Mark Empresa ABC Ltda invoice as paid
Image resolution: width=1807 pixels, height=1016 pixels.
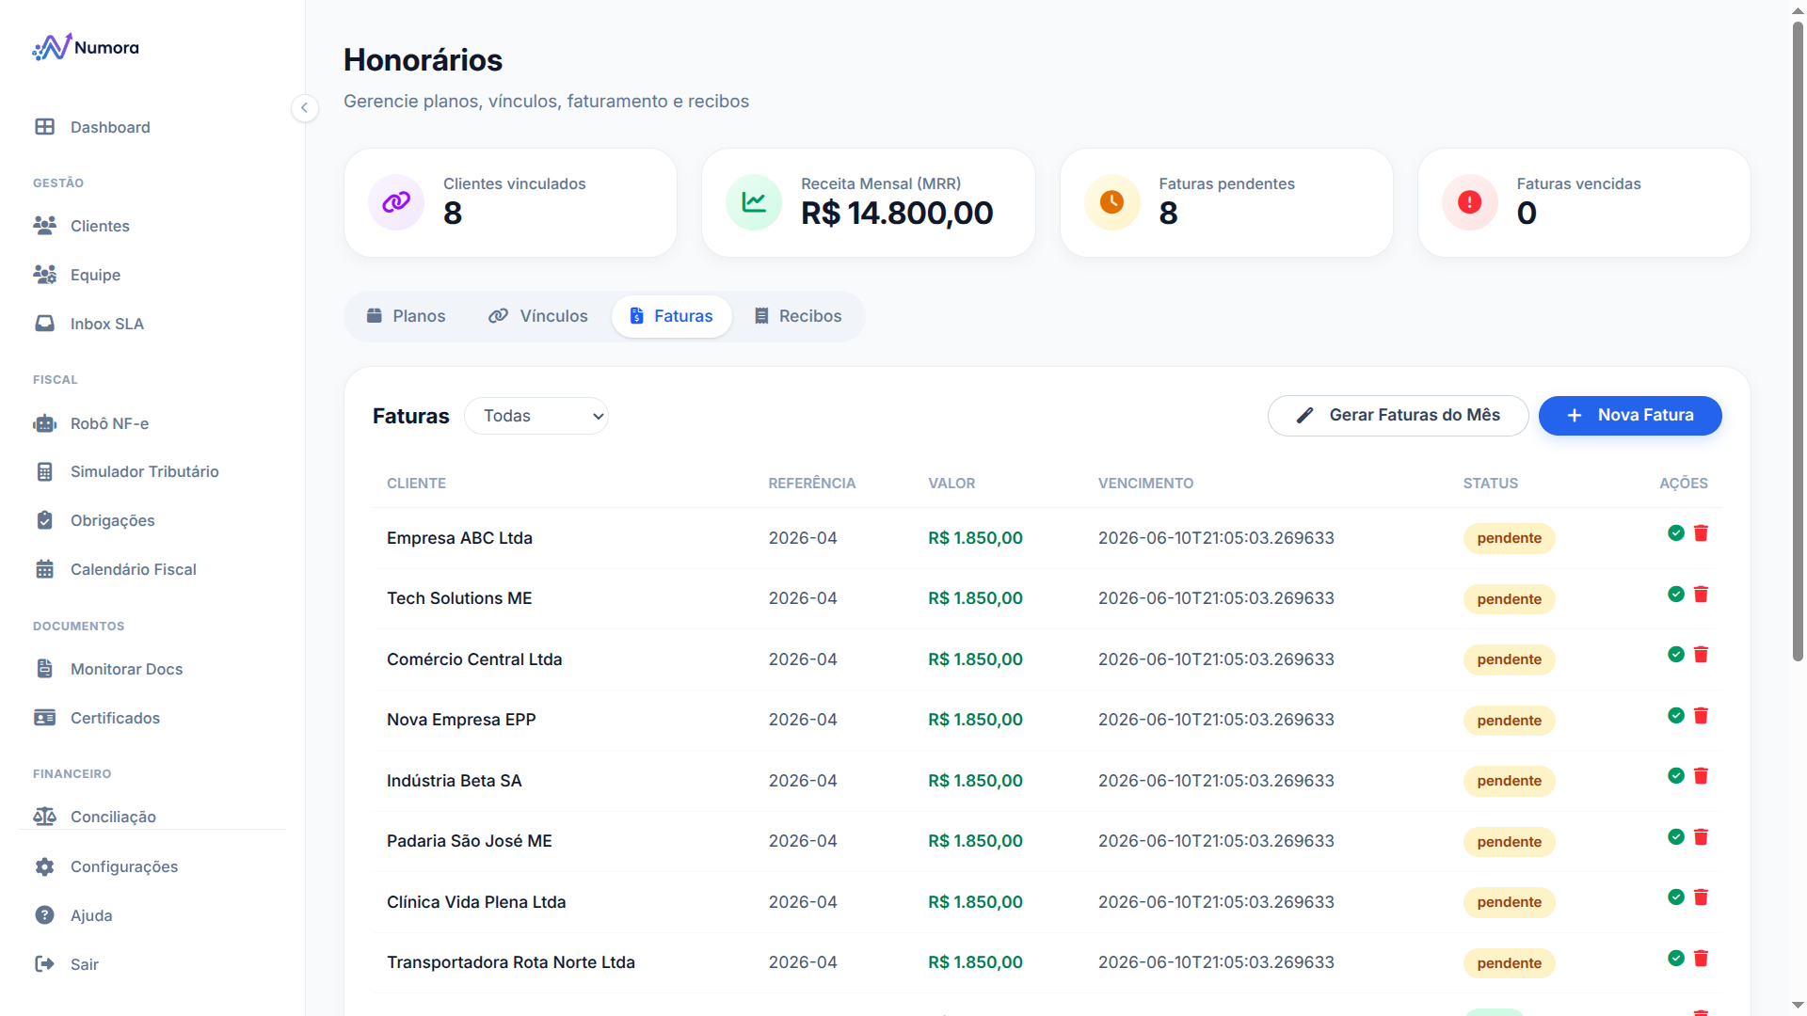(1675, 533)
